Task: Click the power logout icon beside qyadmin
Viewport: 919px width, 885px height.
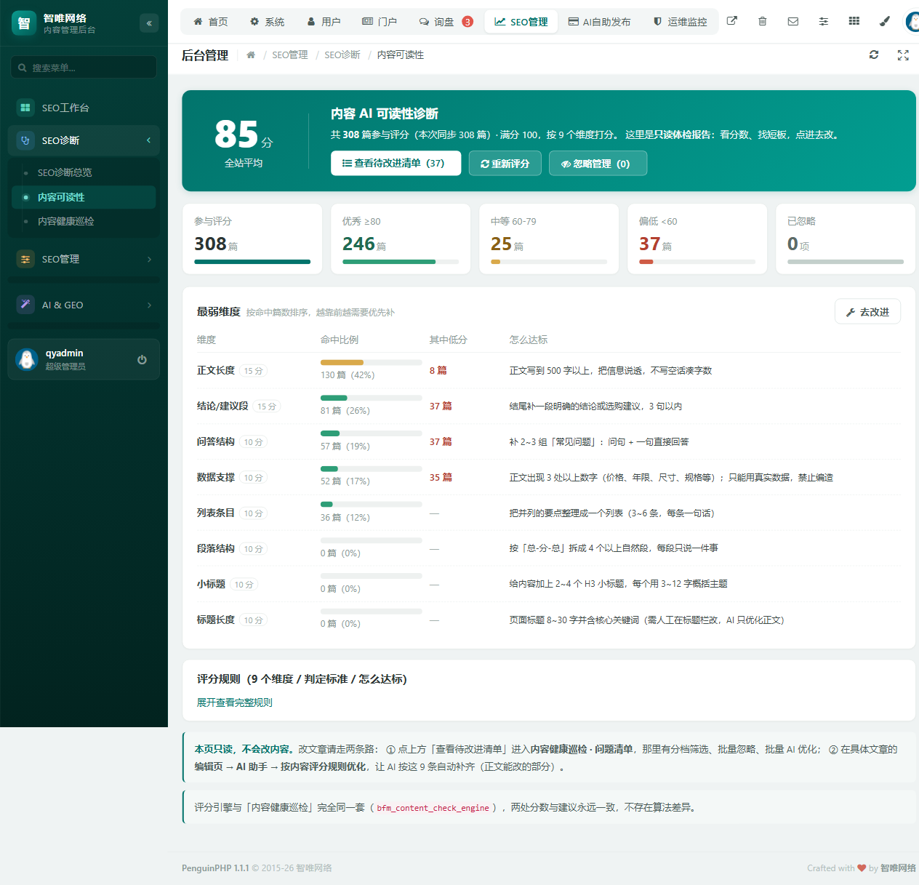Action: click(x=142, y=359)
